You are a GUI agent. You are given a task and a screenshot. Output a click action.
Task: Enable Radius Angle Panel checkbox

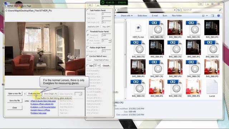point(88,47)
